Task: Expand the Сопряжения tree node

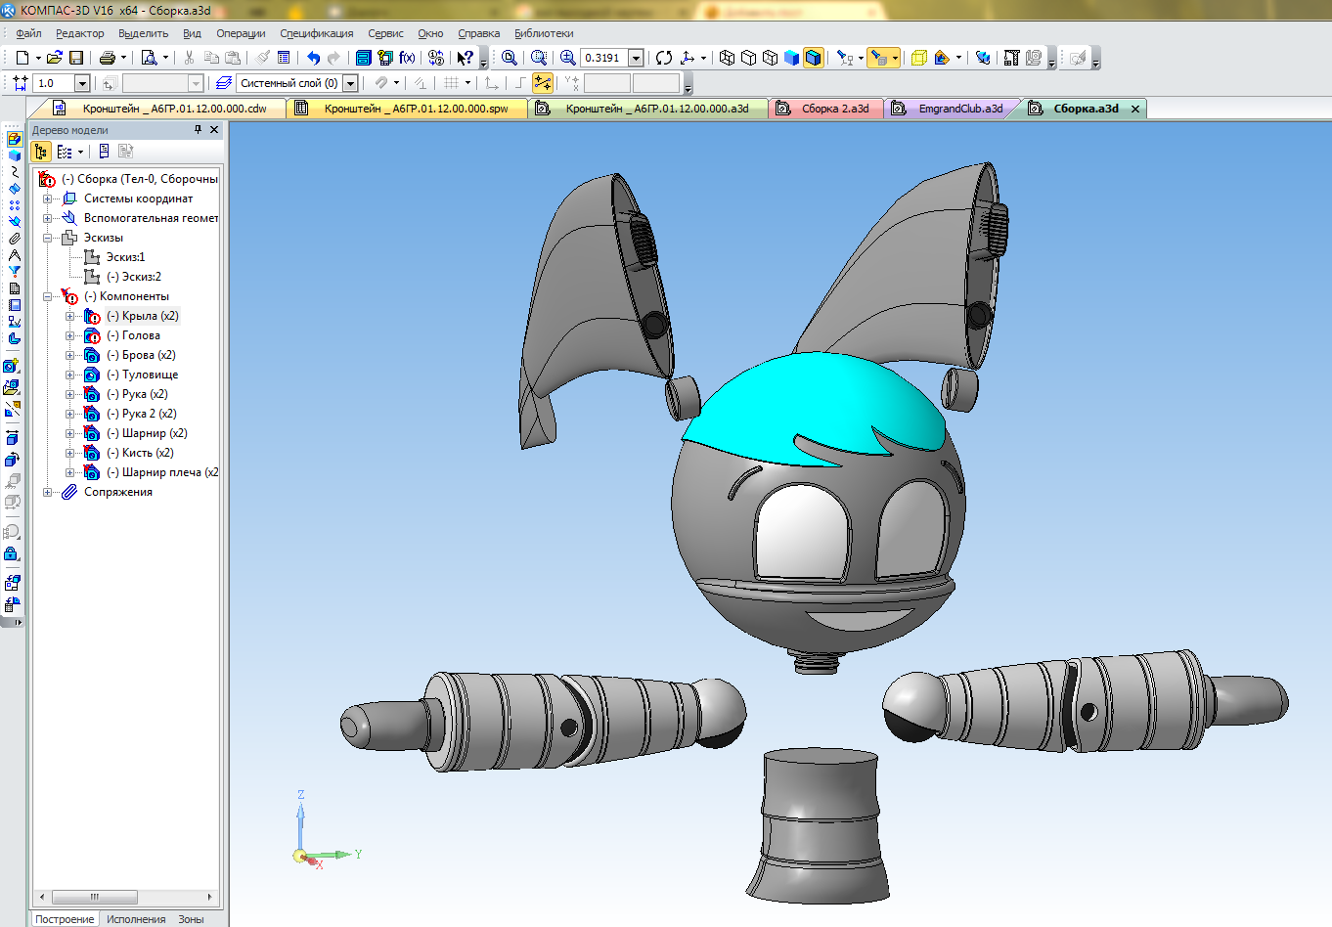Action: tap(47, 492)
